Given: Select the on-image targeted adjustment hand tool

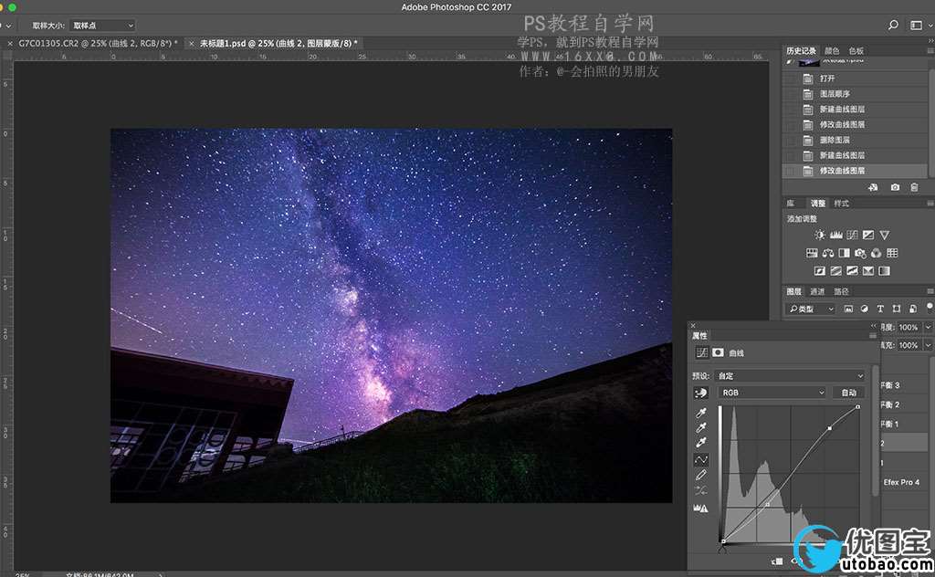Looking at the screenshot, I should (x=701, y=392).
